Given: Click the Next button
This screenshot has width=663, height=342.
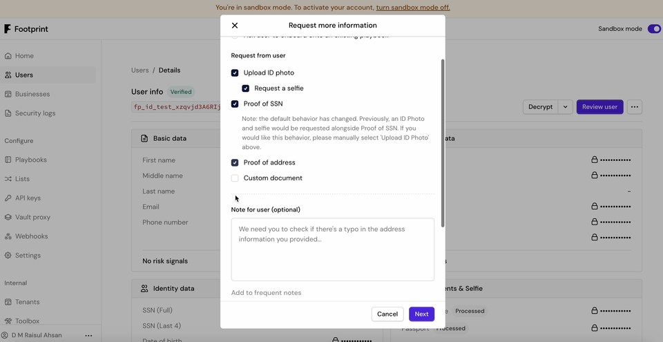Looking at the screenshot, I should [421, 314].
